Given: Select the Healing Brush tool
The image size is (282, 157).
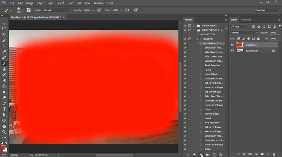Looking at the screenshot, I should click(4, 57).
